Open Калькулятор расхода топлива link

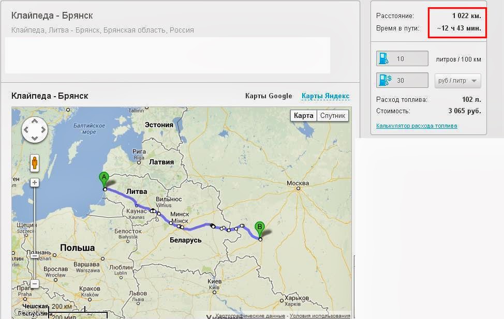417,126
